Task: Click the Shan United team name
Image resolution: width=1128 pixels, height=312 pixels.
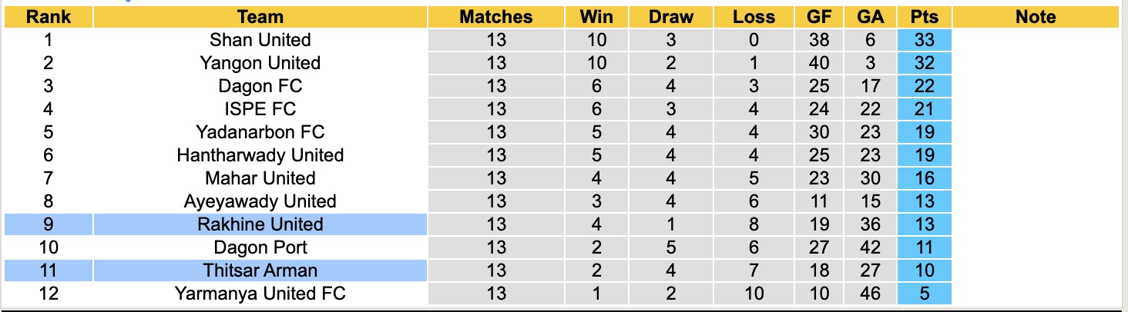Action: [x=260, y=40]
